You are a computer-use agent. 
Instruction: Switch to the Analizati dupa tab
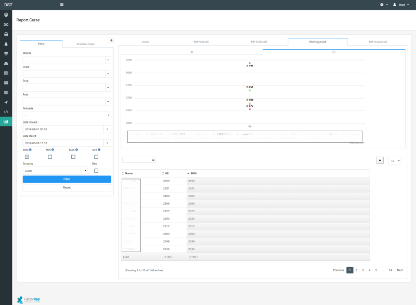point(85,45)
